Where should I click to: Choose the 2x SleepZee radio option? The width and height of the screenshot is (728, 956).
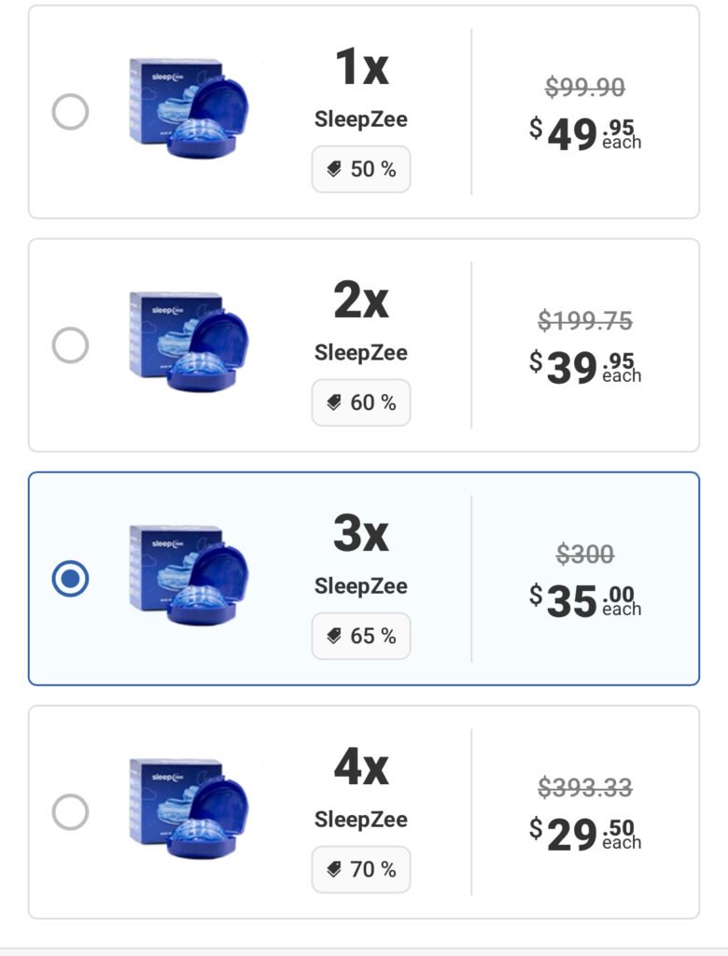[x=70, y=346]
